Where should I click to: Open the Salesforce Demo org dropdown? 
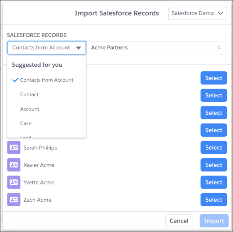pyautogui.click(x=197, y=13)
